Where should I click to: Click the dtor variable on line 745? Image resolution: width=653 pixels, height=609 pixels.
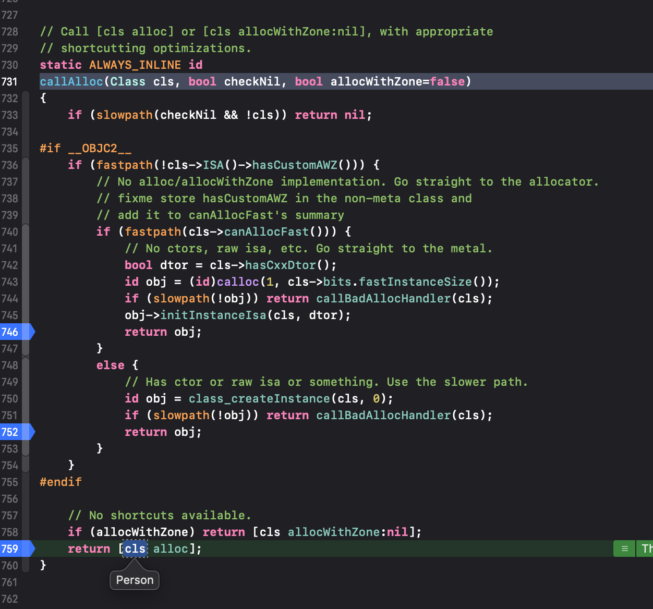coord(323,315)
